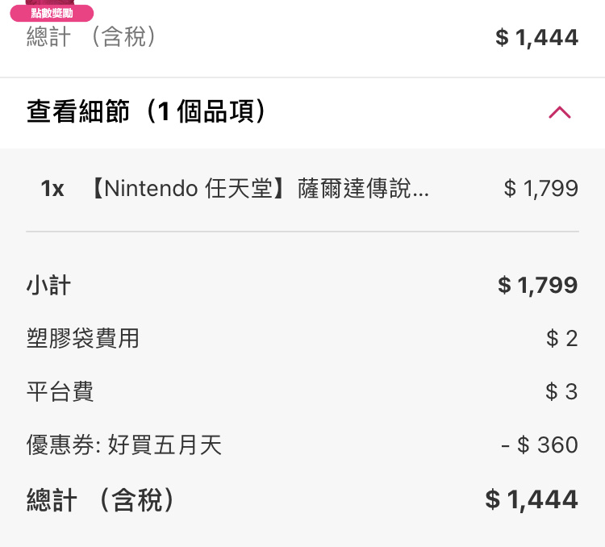The height and width of the screenshot is (547, 605).
Task: Tap the platform fee amount $ 3
Action: point(561,391)
